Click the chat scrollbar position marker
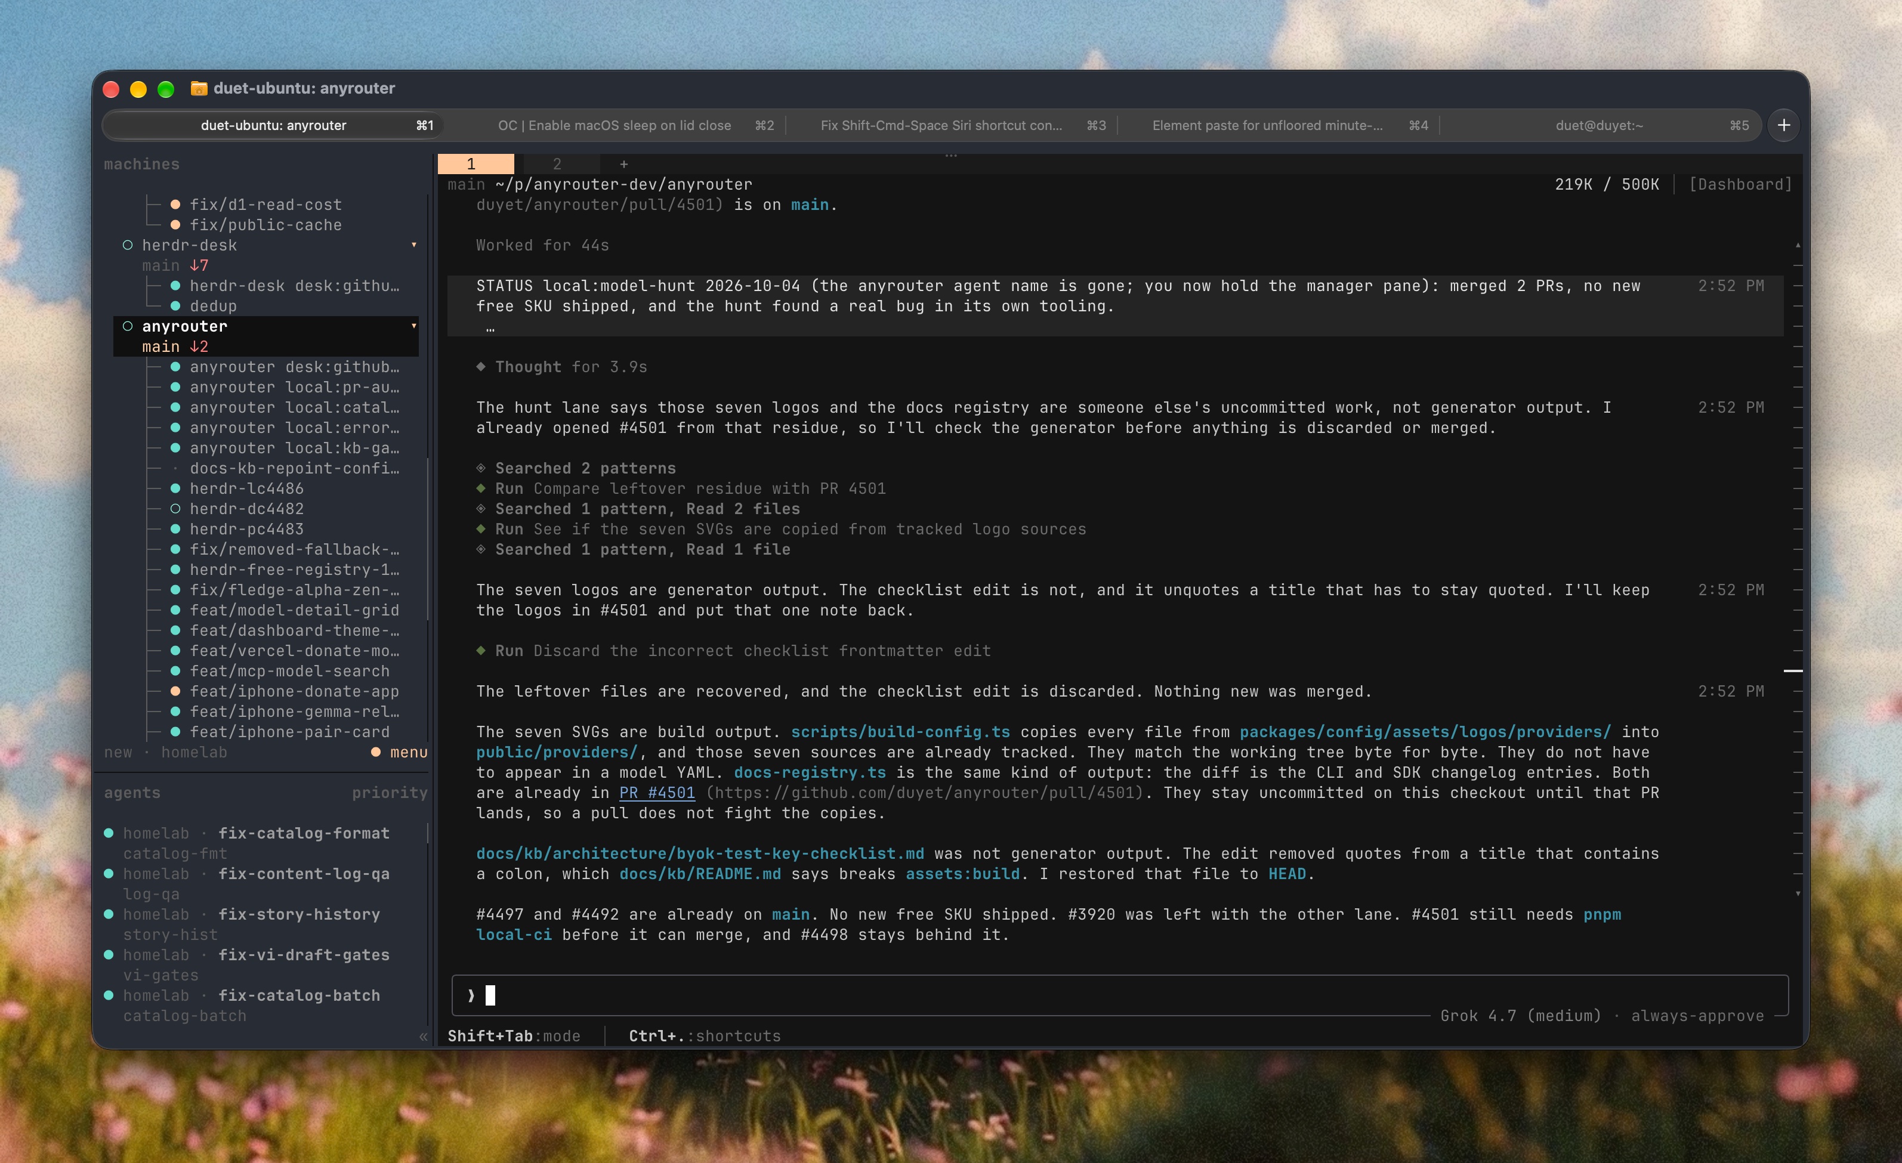Screen dimensions: 1902x1163 tap(1792, 670)
